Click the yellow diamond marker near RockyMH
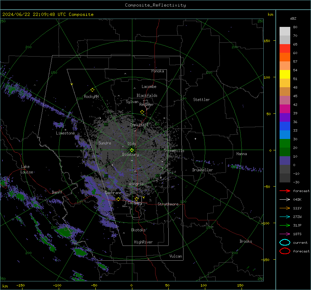Screen dimensions: 311x290 [x=92, y=90]
